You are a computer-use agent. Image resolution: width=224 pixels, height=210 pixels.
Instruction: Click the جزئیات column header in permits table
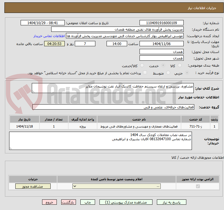click(x=33, y=179)
